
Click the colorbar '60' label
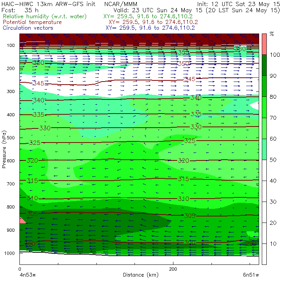pyautogui.click(x=273, y=139)
